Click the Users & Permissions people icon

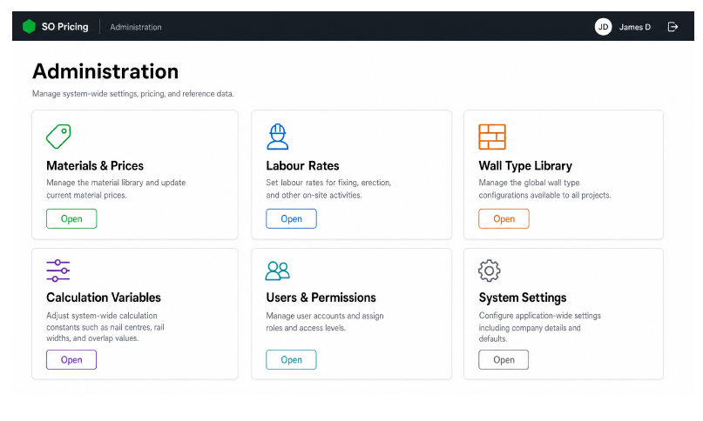[278, 271]
